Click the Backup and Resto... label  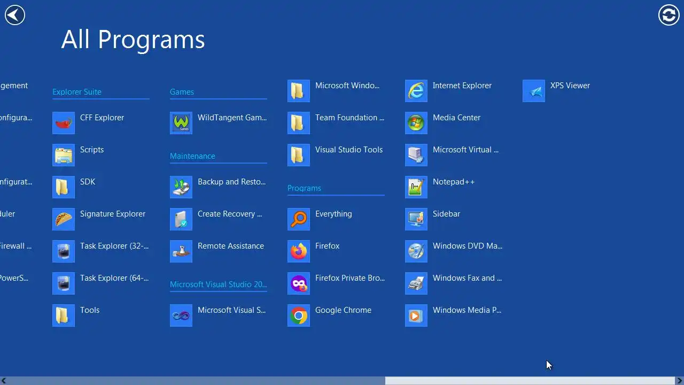click(231, 182)
